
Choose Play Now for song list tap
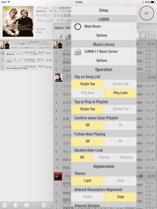(88, 93)
